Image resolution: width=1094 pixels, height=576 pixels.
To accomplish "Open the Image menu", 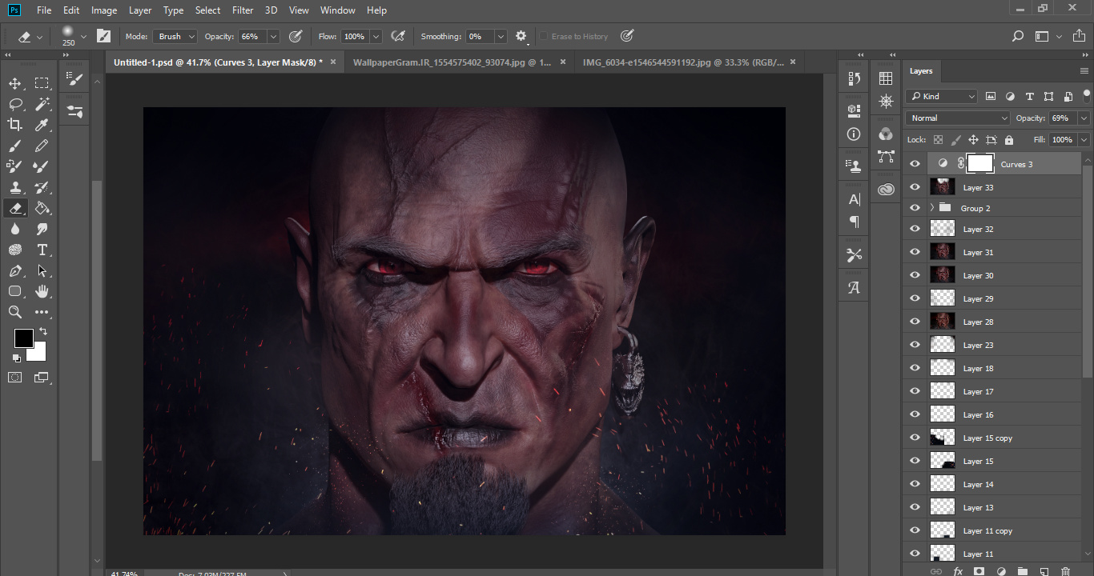I will (104, 10).
